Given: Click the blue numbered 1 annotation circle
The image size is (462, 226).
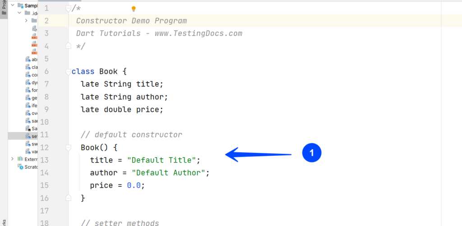Looking at the screenshot, I should [312, 154].
